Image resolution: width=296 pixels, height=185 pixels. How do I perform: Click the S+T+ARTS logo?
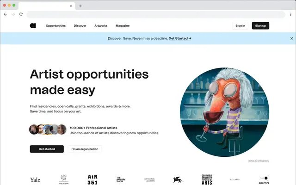(235, 179)
